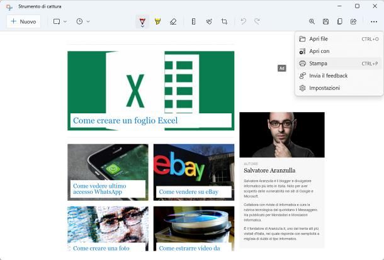Choose Apri file from the menu
Image resolution: width=384 pixels, height=260 pixels.
point(339,39)
